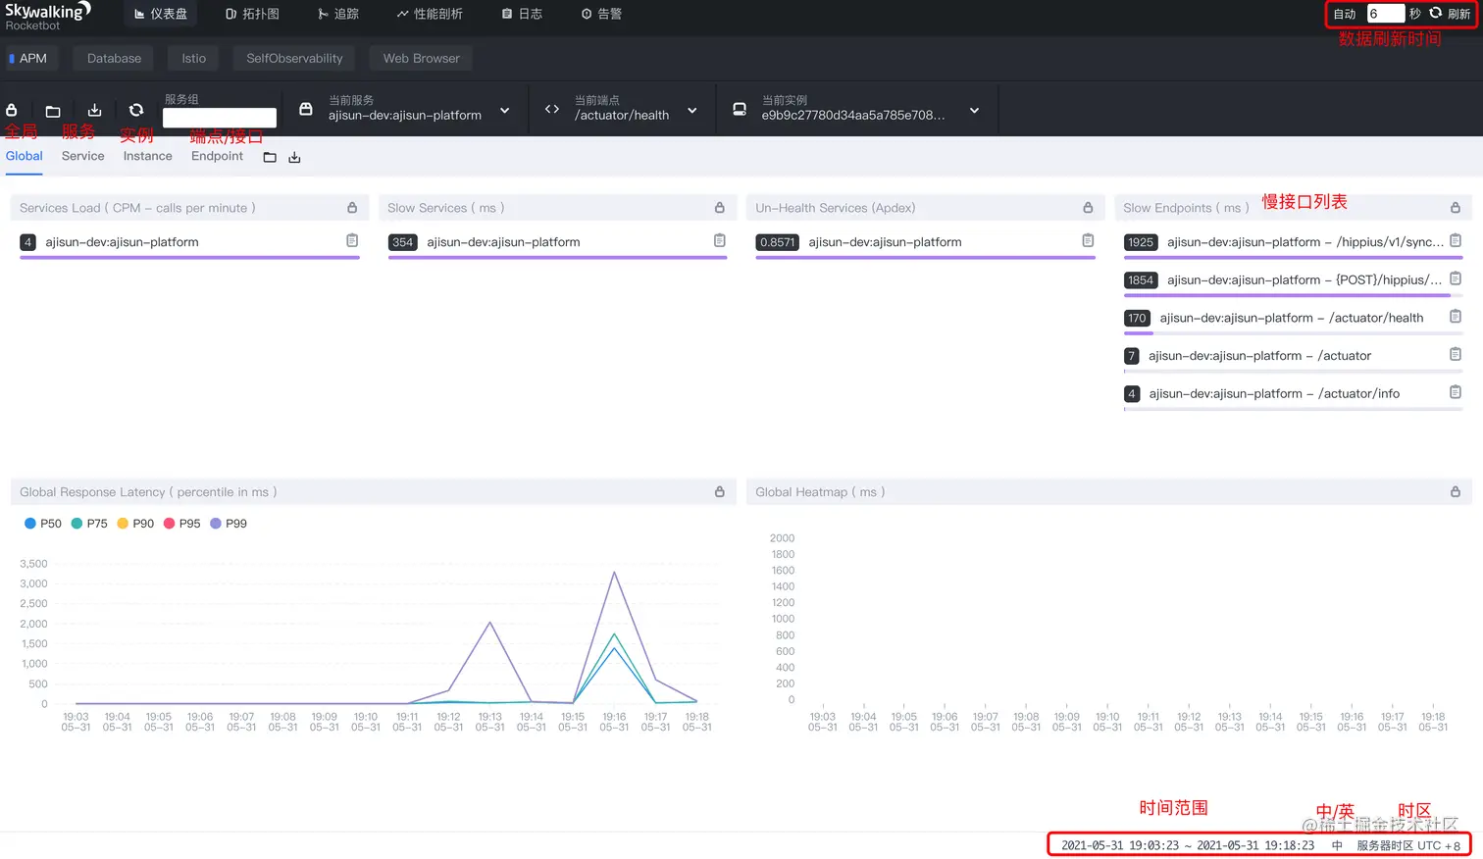Click lock icon on Global Heatmap panel

point(1456,492)
